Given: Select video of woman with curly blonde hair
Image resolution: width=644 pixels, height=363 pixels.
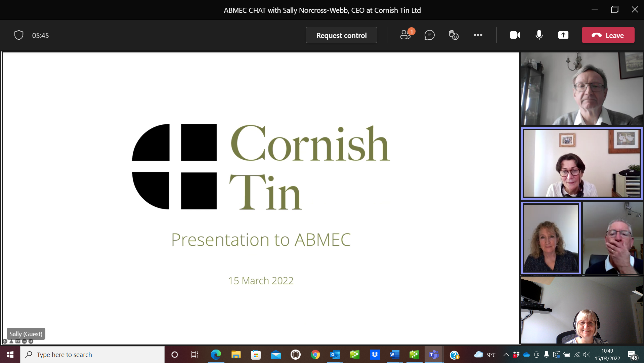Looking at the screenshot, I should tap(551, 238).
